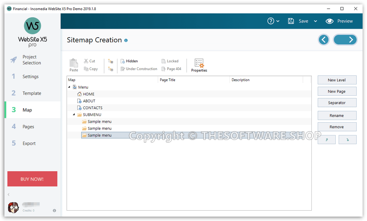Image resolution: width=367 pixels, height=221 pixels.
Task: Click the HOME house icon
Action: coord(80,94)
